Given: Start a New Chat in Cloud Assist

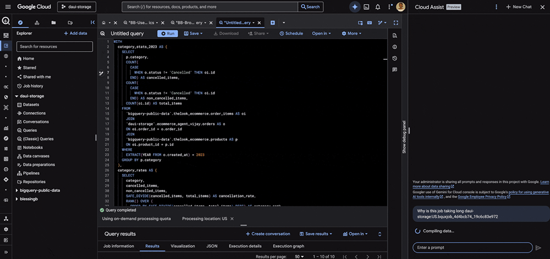Looking at the screenshot, I should [x=519, y=7].
